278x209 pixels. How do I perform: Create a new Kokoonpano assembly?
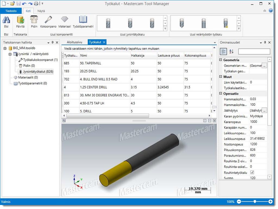coord(48,22)
